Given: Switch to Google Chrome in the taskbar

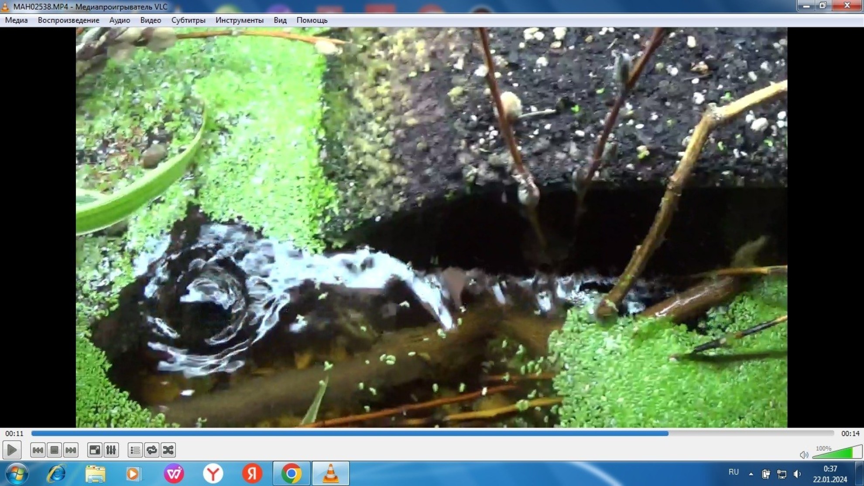Looking at the screenshot, I should click(291, 474).
